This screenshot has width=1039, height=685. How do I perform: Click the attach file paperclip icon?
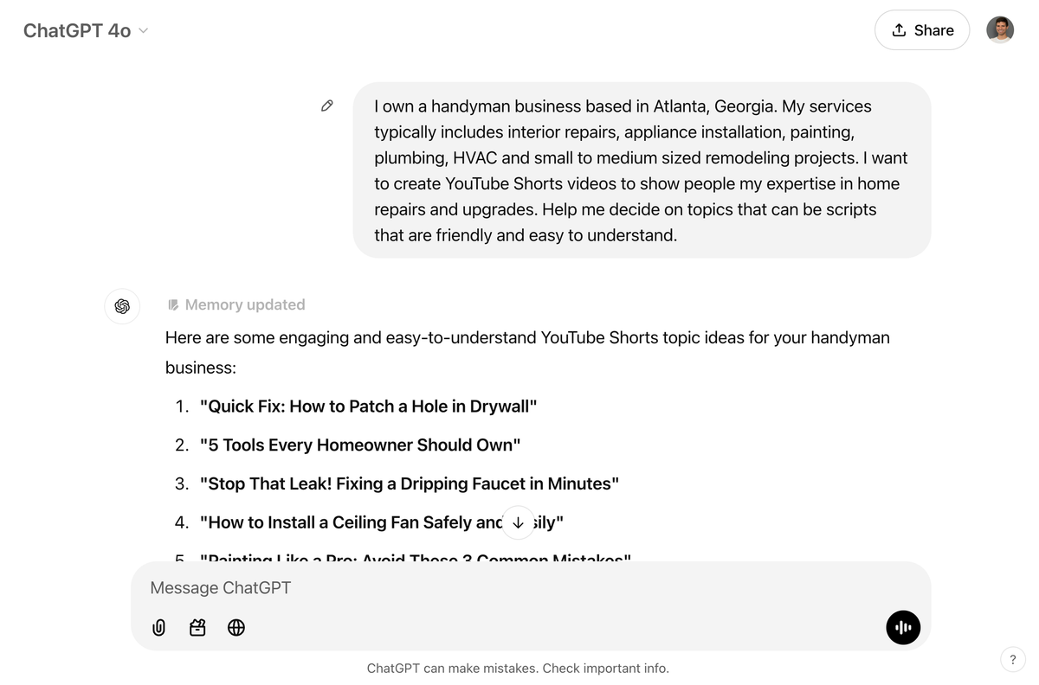click(158, 627)
